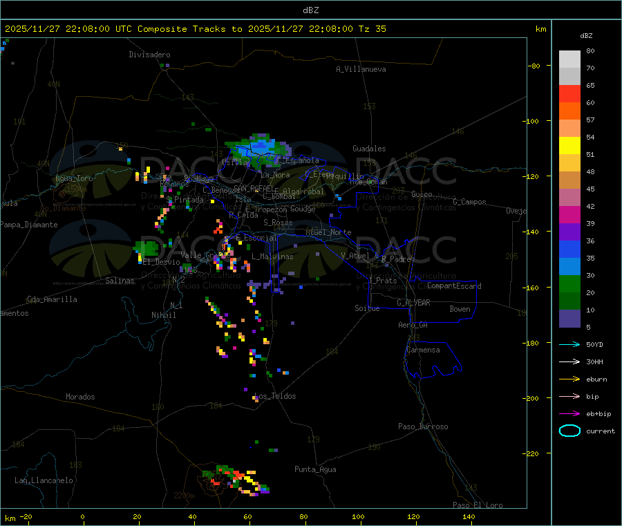The height and width of the screenshot is (526, 622).
Task: Click the 65 dBZ red color swatch
Action: click(x=569, y=93)
